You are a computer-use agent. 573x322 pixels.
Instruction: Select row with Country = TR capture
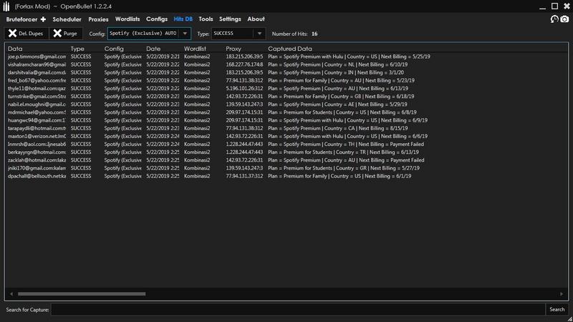(286, 152)
